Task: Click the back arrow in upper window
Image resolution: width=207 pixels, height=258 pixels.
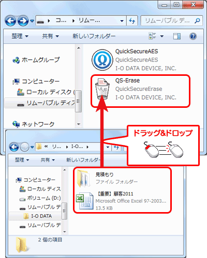Action: pyautogui.click(x=10, y=21)
